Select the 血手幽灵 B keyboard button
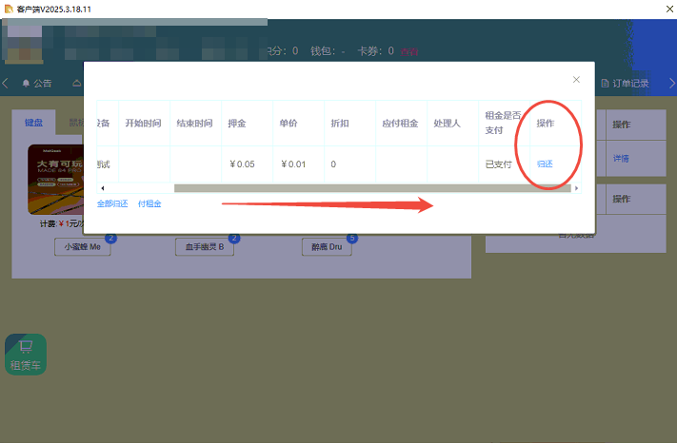677x443 pixels. (204, 247)
